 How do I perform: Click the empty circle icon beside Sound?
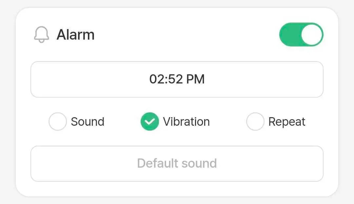coord(58,122)
